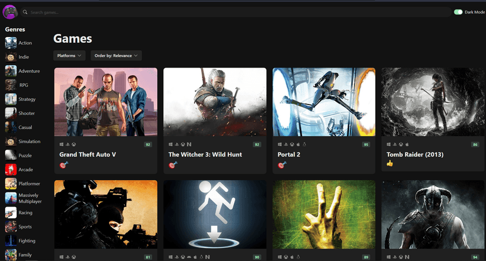Screen dimensions: 486x261
Task: Select the Indie genre link
Action: [23, 57]
